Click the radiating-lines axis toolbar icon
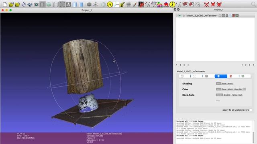Image resolution: width=257 pixels, height=144 pixels. [x=96, y=4]
